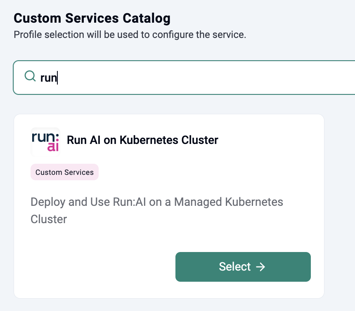The image size is (355, 311).
Task: Expand the Custom Services Catalog section
Action: click(x=92, y=18)
